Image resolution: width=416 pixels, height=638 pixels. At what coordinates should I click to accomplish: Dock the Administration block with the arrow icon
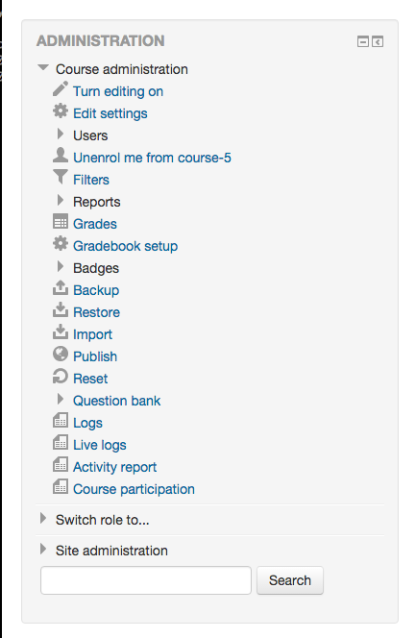378,41
